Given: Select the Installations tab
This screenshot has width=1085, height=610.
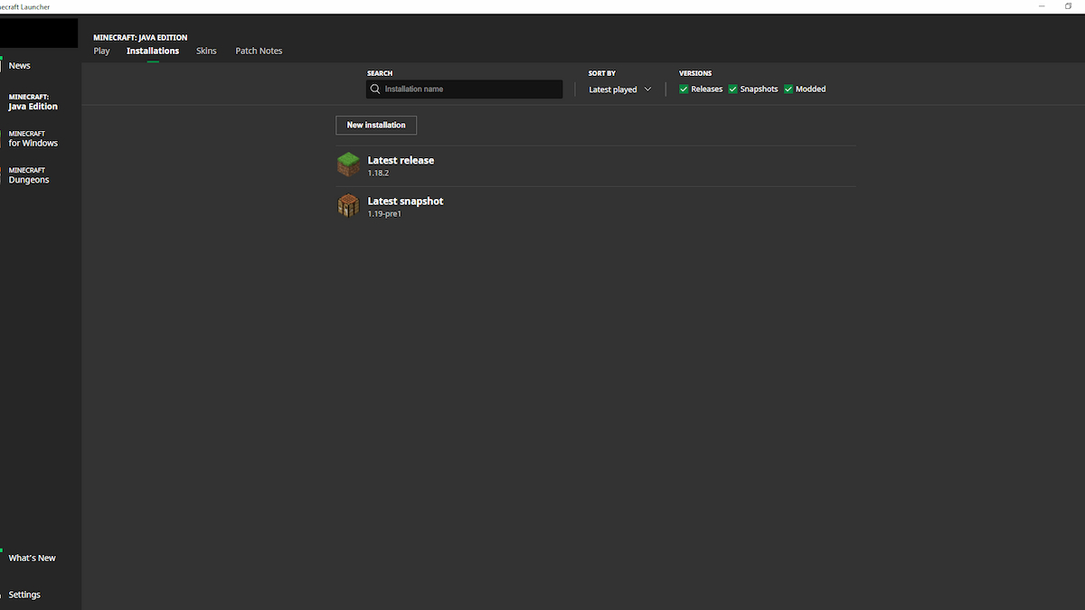Looking at the screenshot, I should [x=153, y=51].
